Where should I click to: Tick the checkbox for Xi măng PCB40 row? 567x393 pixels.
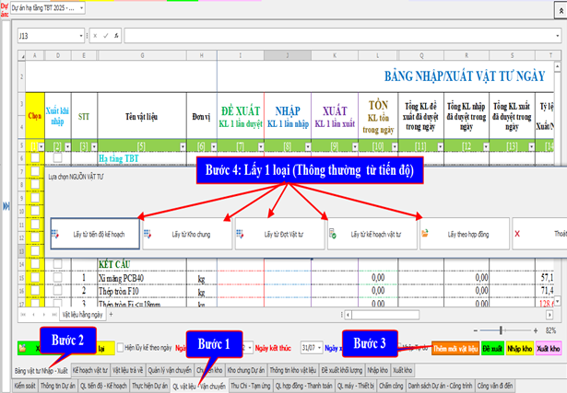click(x=35, y=277)
